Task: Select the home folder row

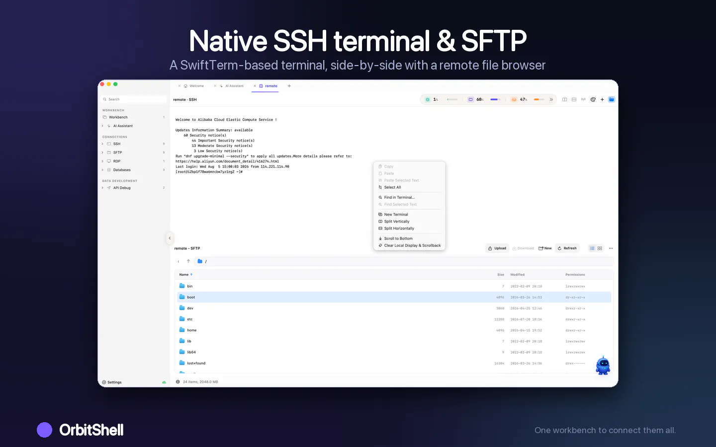Action: (394, 330)
